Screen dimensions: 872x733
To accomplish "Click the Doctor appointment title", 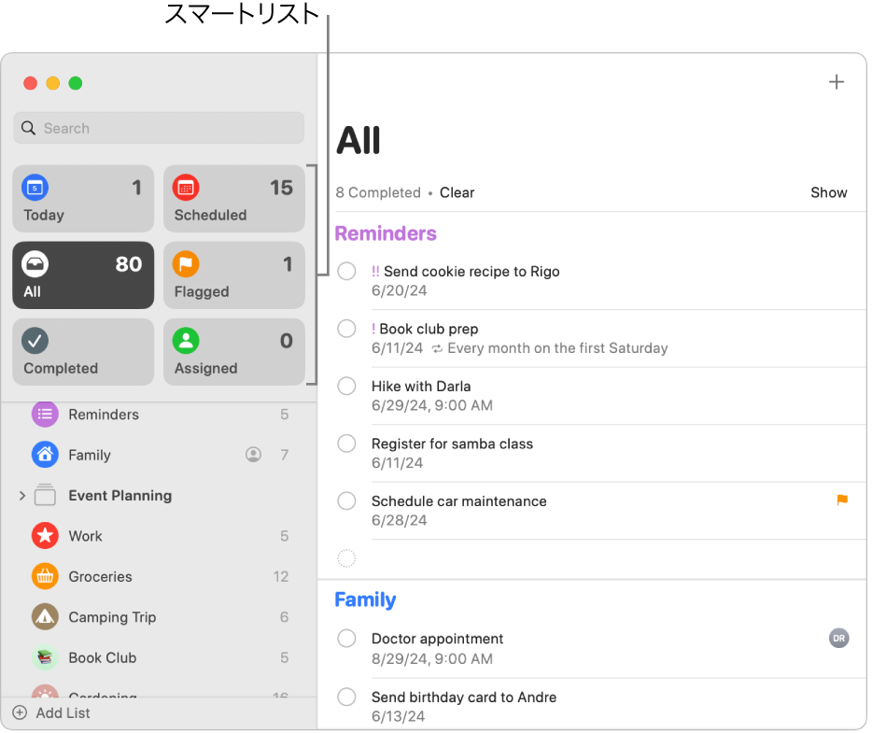I will 437,639.
